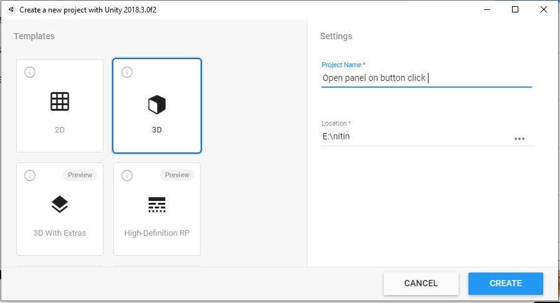
Task: Close the Create new project dialog
Action: coord(544,9)
